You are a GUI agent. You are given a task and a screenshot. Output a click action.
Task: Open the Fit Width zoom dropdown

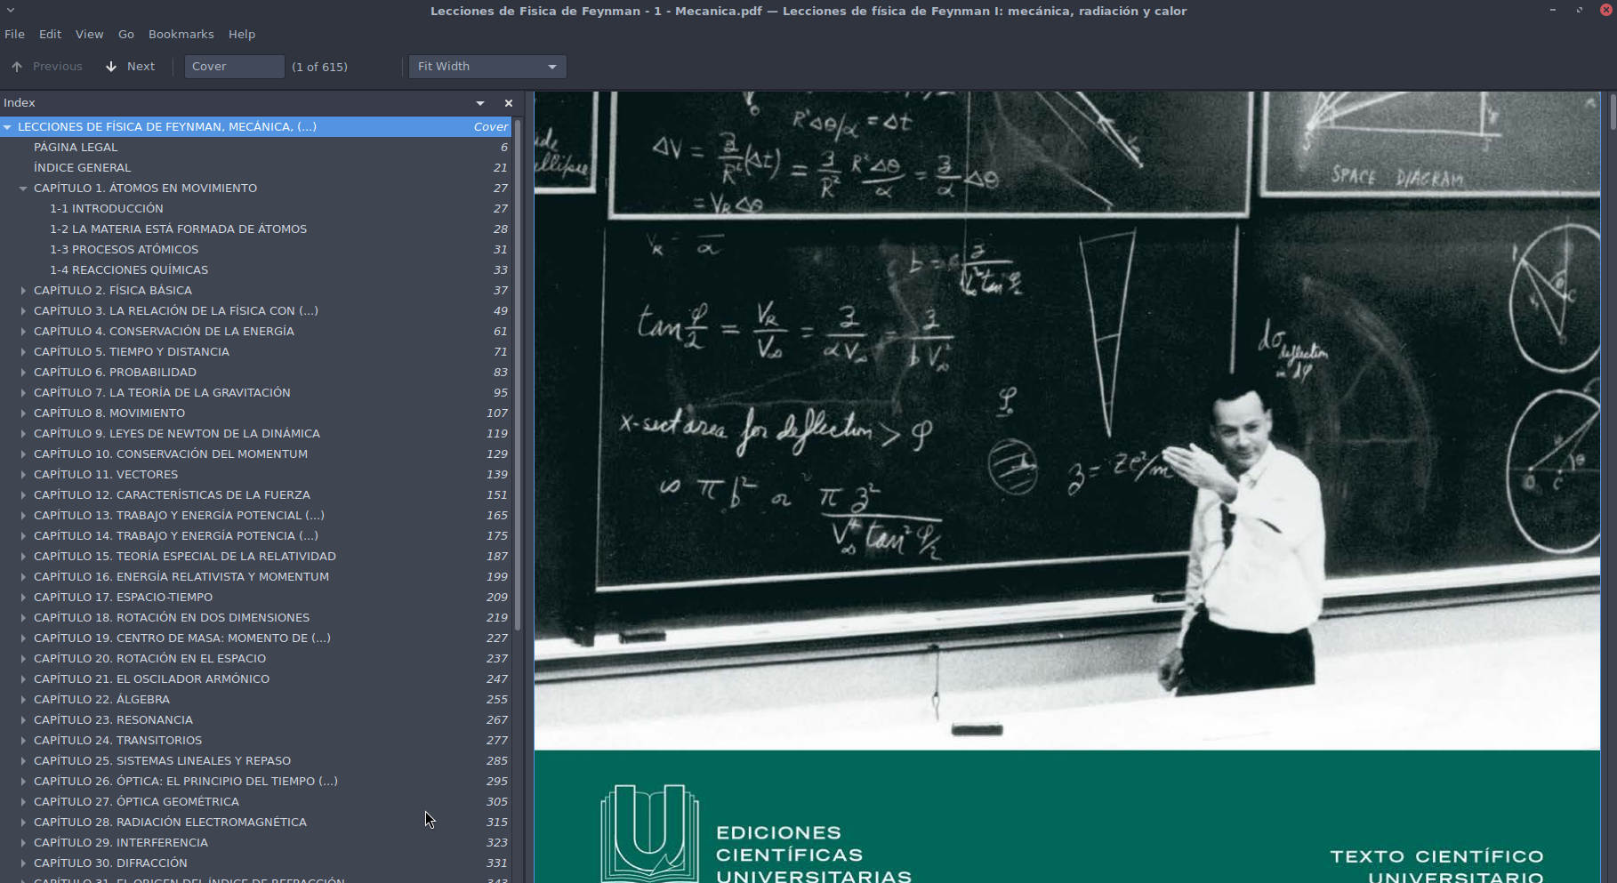coord(487,67)
